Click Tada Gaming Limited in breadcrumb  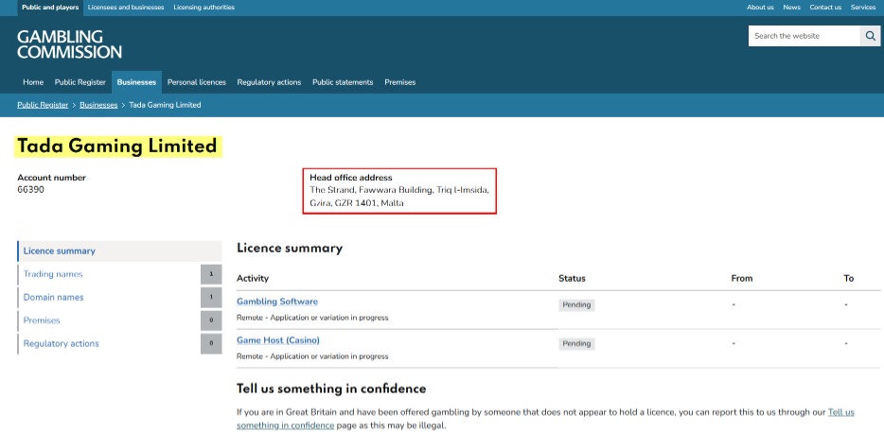166,105
